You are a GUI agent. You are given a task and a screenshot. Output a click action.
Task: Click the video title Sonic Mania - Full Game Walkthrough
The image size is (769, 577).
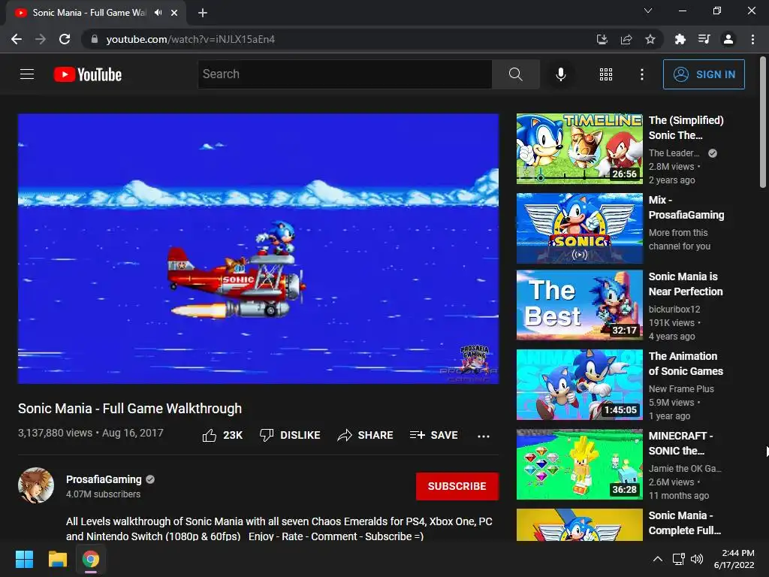tap(130, 408)
